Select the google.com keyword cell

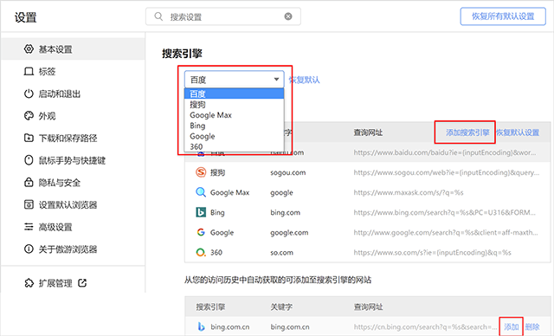click(x=289, y=232)
